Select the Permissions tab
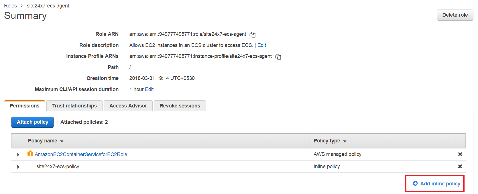 click(x=25, y=106)
